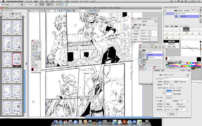Select the グレースケール radio button
This screenshot has height=126, width=202.
point(164,88)
